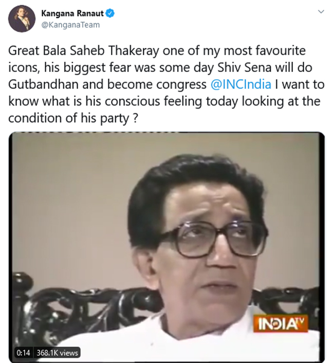The width and height of the screenshot is (334, 363).
Task: Click the 0:14 video duration label
Action: [x=24, y=353]
